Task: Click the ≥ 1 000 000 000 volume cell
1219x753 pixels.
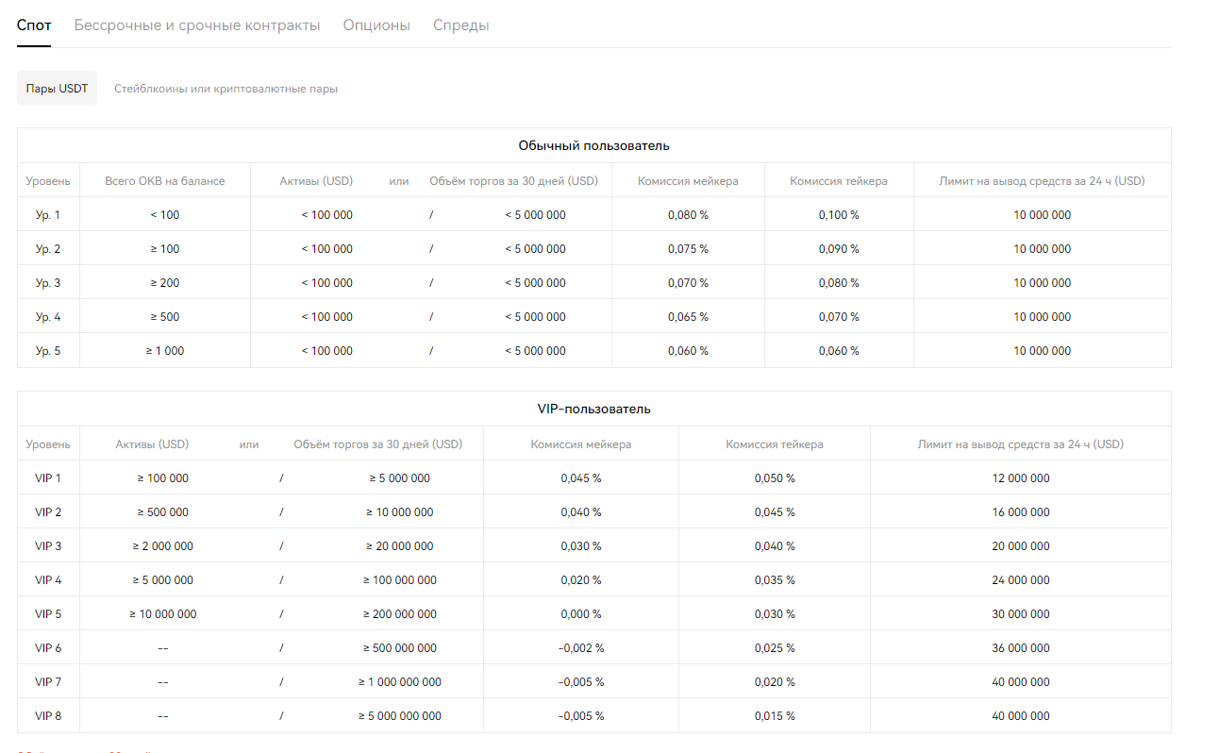Action: 400,682
